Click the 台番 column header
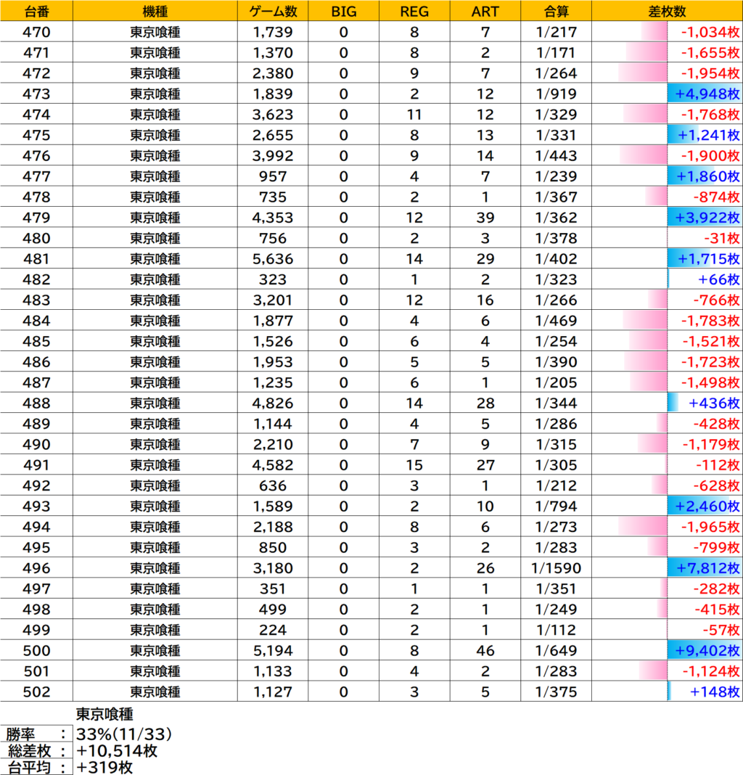The height and width of the screenshot is (775, 743). tap(37, 11)
